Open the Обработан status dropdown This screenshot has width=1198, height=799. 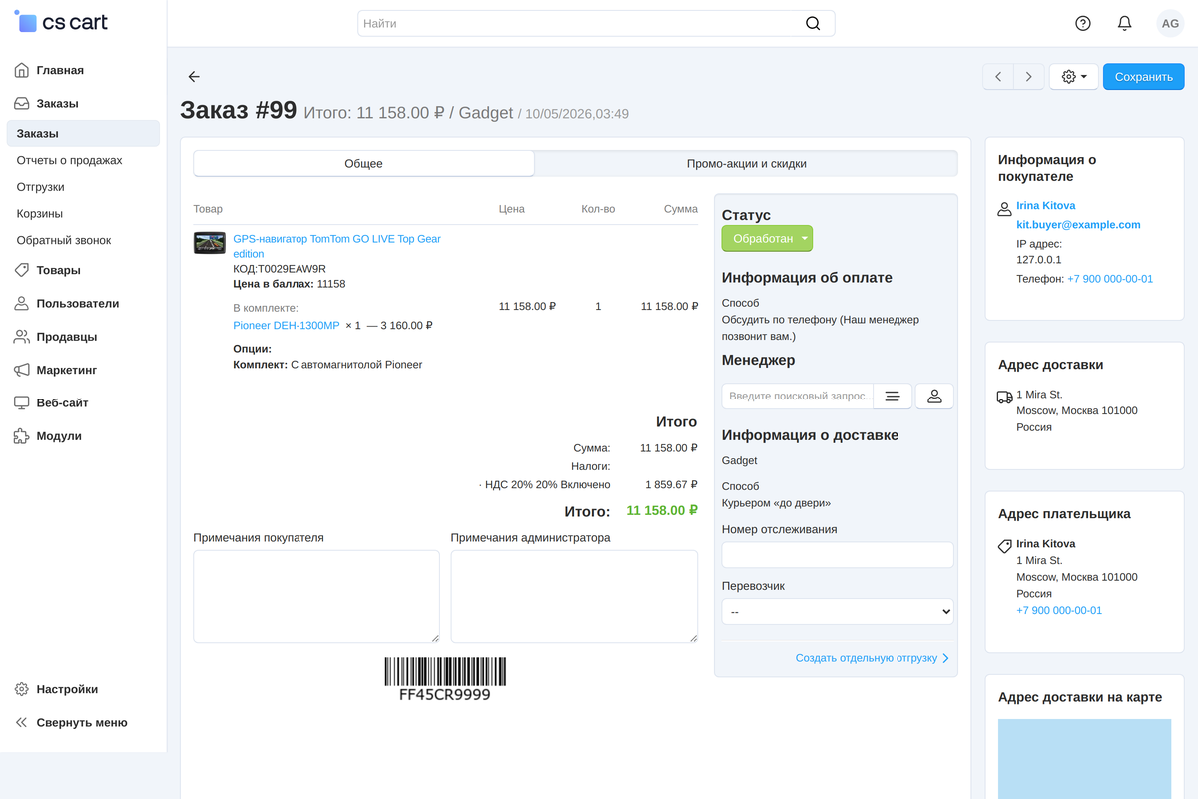tap(767, 239)
